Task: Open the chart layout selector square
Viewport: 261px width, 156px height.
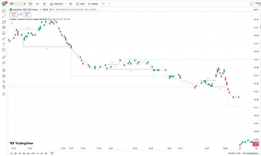Action: (x=252, y=4)
